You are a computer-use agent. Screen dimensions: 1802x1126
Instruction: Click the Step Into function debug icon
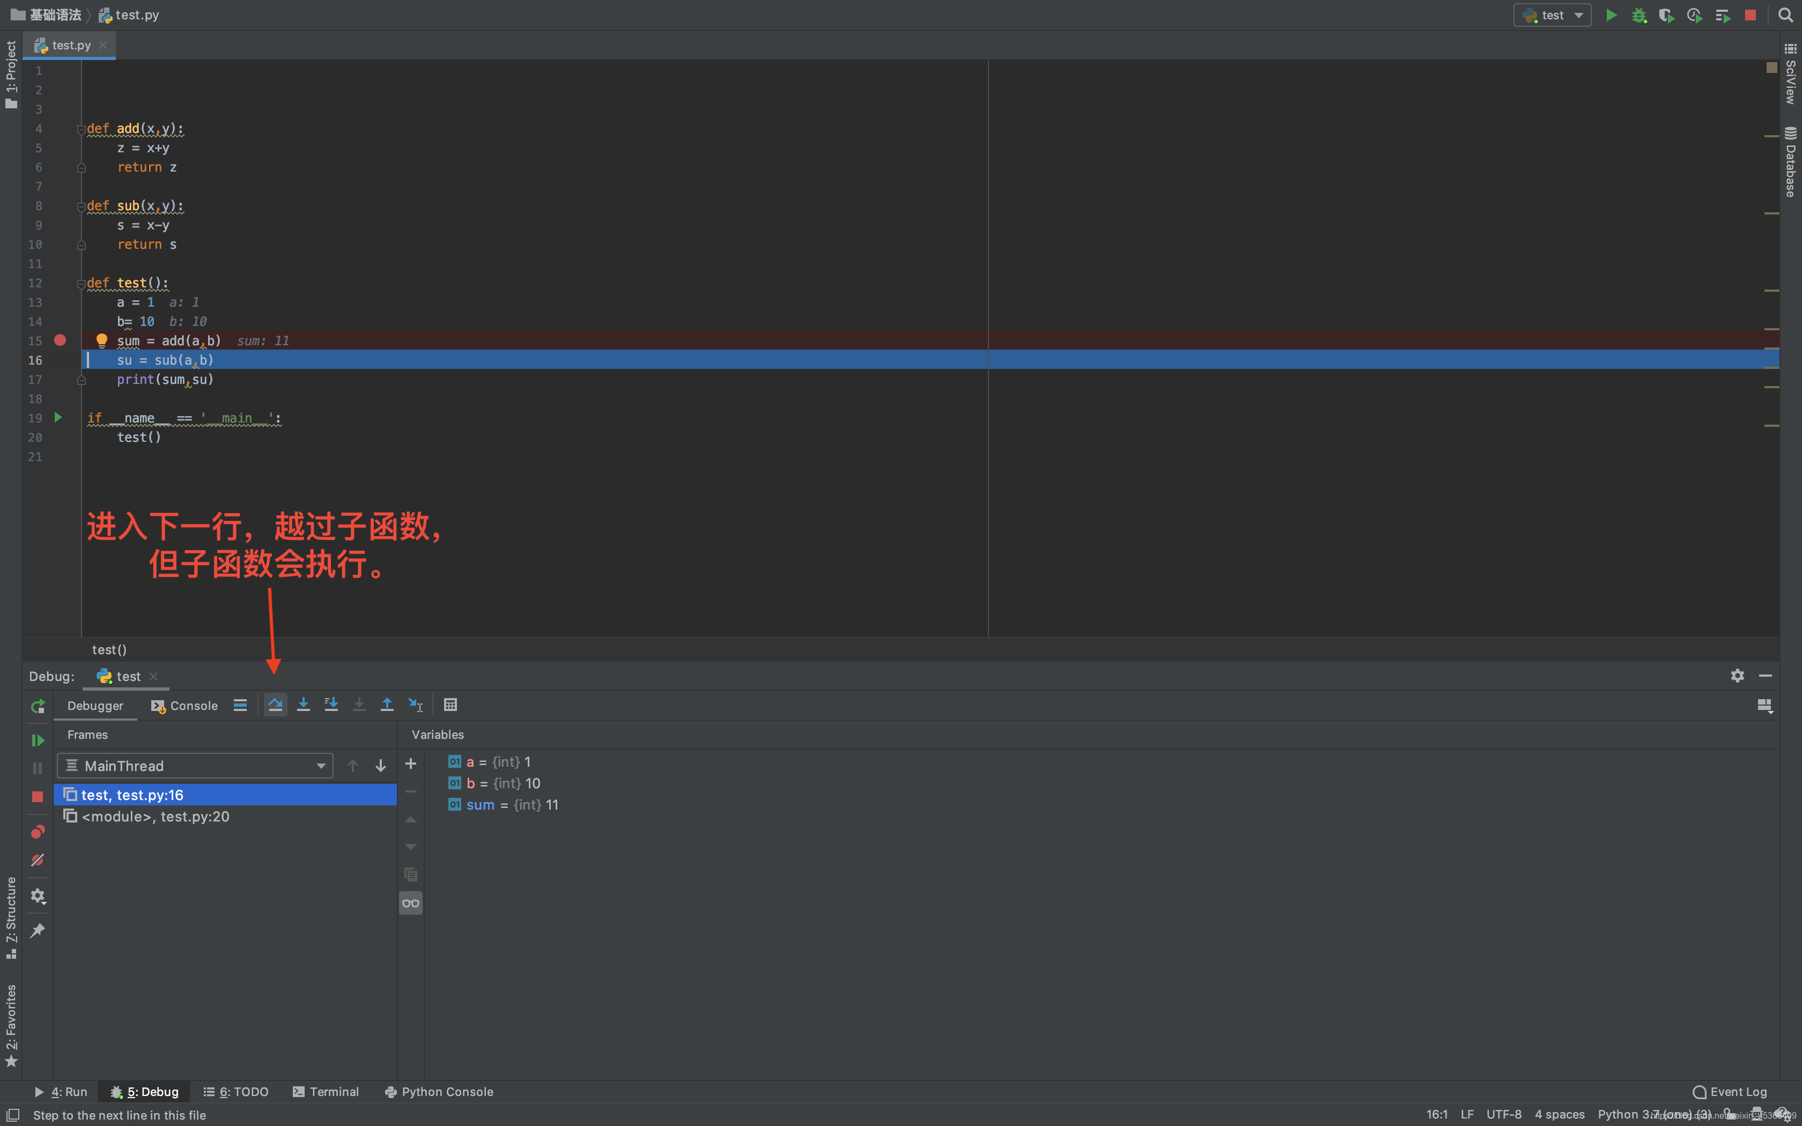[x=302, y=705]
